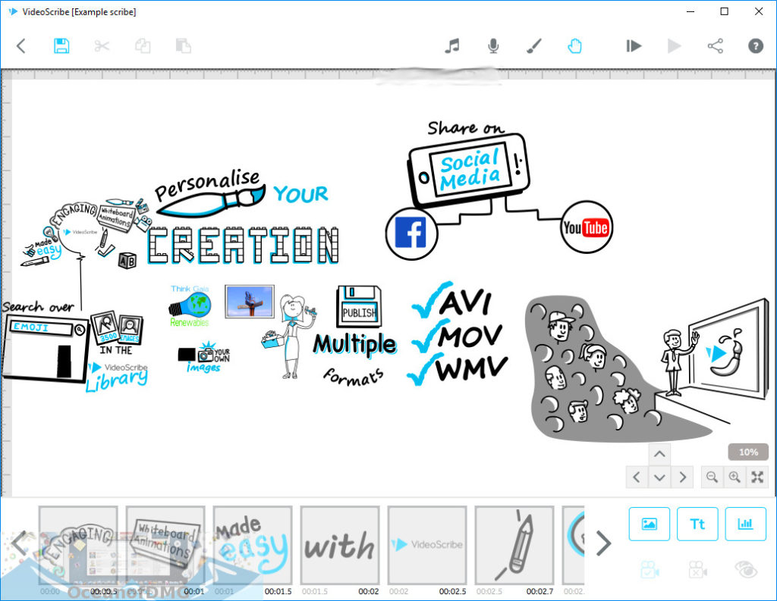Save the scribe with the floppy disk icon
This screenshot has width=777, height=601.
tap(61, 46)
